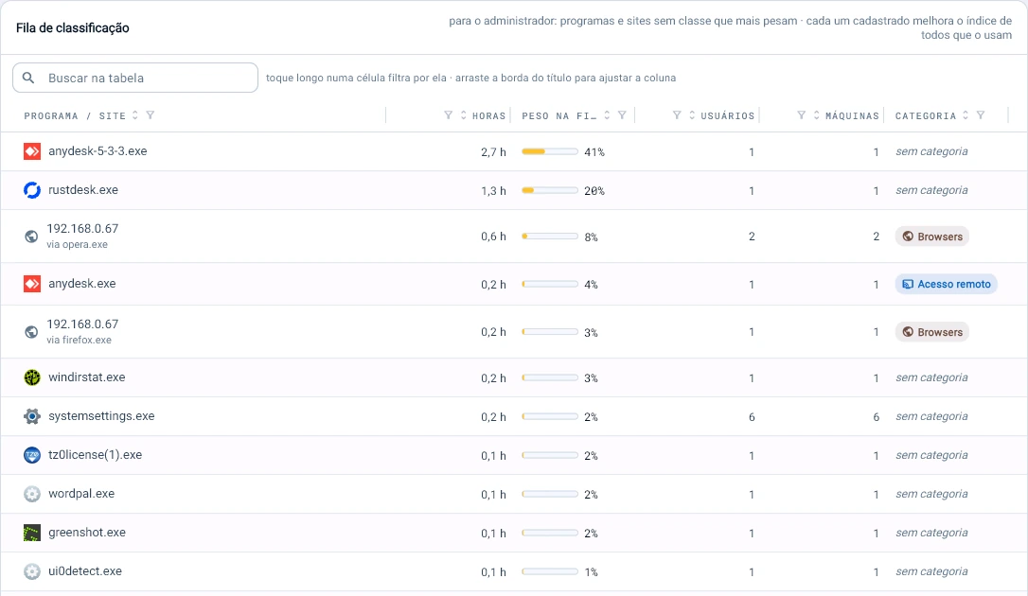Click the globe icon for 192.168.0.67 via opera.exe

point(31,237)
